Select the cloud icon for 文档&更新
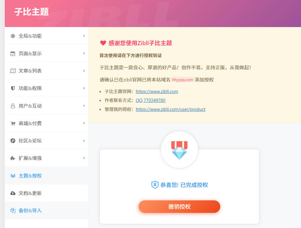Viewport: 301px width, 228px height. click(13, 193)
